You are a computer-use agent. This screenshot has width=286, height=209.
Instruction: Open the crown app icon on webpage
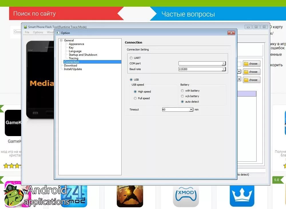click(242, 196)
